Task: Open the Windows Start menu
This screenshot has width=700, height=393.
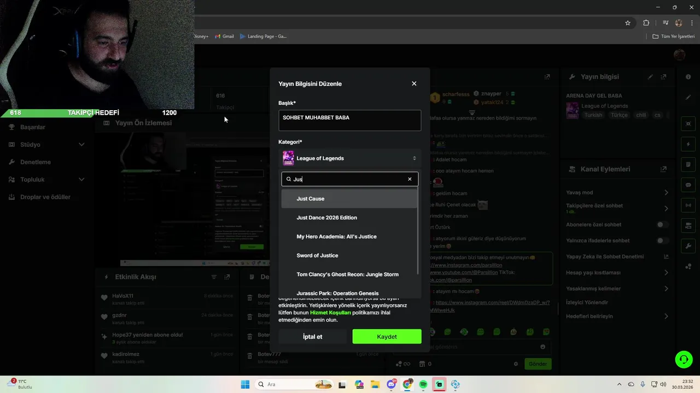Action: pos(245,384)
